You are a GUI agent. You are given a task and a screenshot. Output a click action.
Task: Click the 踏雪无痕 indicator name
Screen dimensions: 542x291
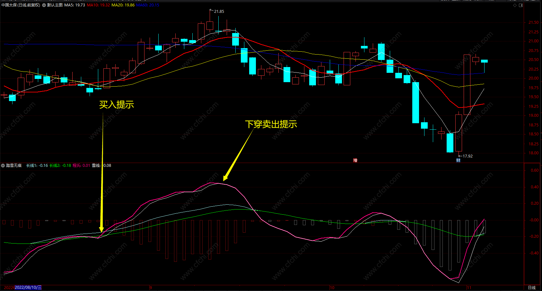click(14, 166)
